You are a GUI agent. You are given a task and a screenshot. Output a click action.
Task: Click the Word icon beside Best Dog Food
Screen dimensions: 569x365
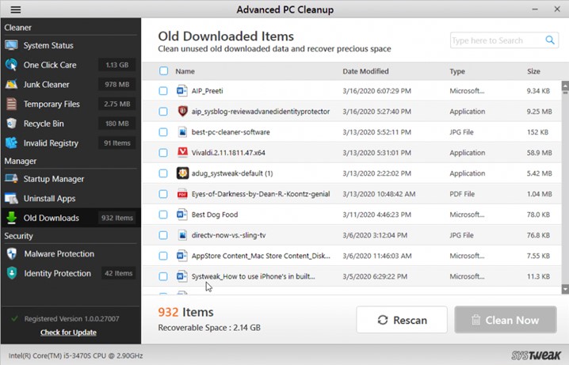click(181, 215)
